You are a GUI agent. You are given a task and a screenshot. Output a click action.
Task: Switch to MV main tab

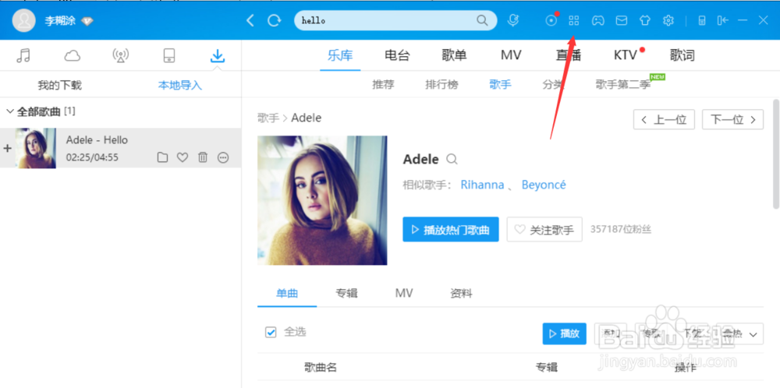(511, 55)
